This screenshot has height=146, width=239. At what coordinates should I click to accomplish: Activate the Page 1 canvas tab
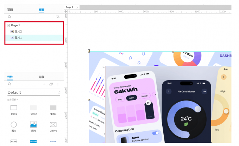(69, 7)
